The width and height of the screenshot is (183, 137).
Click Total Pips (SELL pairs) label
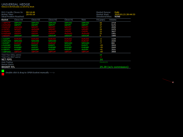11,55
